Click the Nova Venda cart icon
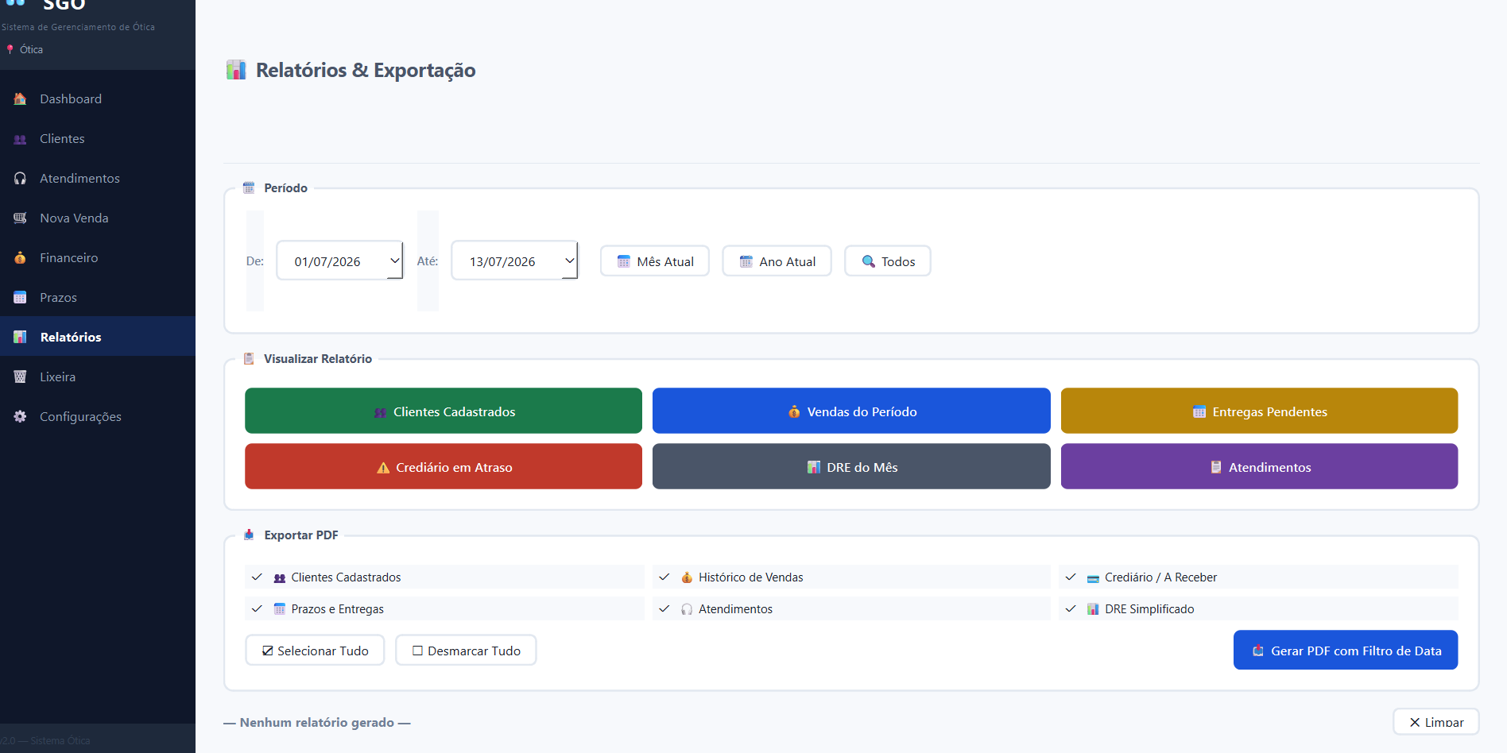Viewport: 1507px width, 753px height. 20,218
